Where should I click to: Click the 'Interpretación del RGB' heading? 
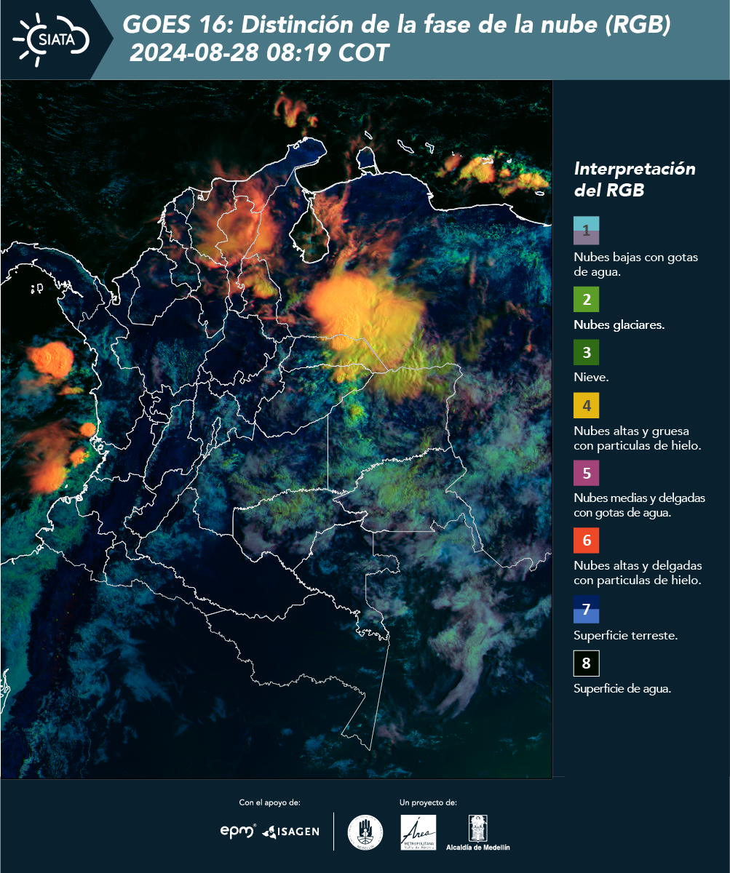click(635, 179)
